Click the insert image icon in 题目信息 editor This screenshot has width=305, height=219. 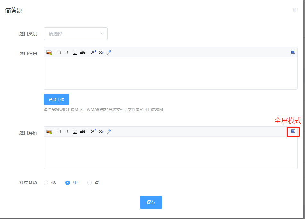point(49,52)
